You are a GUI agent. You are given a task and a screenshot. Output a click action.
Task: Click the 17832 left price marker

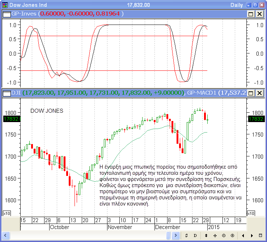pos(12,119)
